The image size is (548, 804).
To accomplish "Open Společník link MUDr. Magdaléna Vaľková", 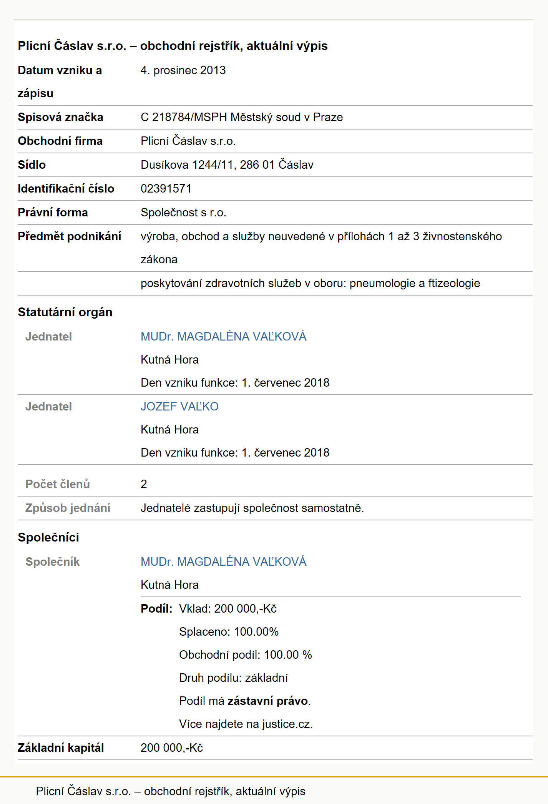I will [223, 561].
